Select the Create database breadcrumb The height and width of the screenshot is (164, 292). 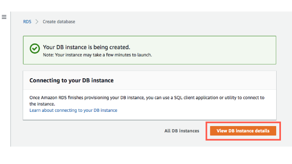click(x=59, y=22)
